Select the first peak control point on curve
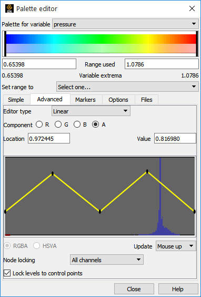The image size is (201, 297). point(53,174)
